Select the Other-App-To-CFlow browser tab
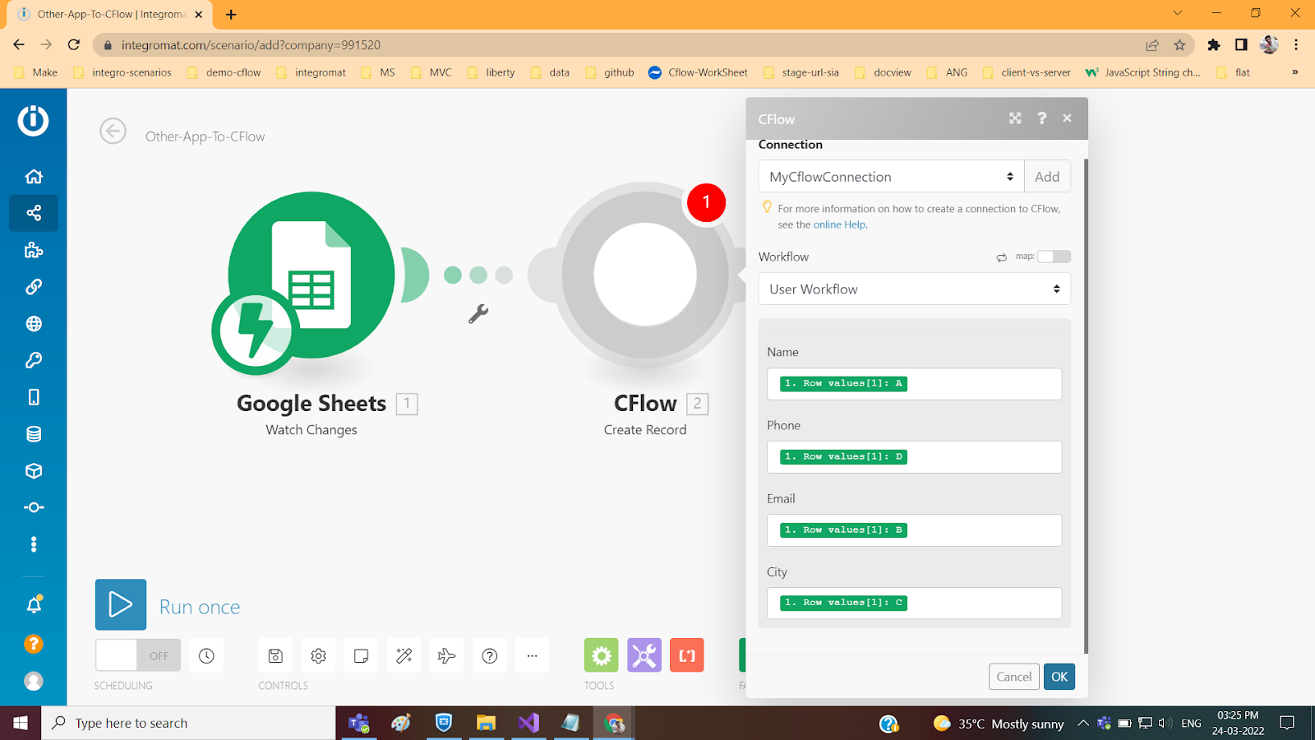Viewport: 1315px width, 740px height. click(110, 15)
